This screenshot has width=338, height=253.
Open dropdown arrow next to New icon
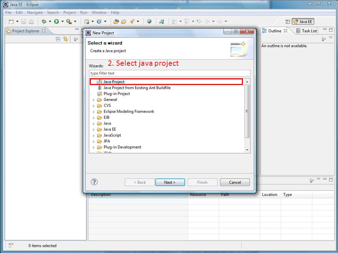(x=17, y=21)
